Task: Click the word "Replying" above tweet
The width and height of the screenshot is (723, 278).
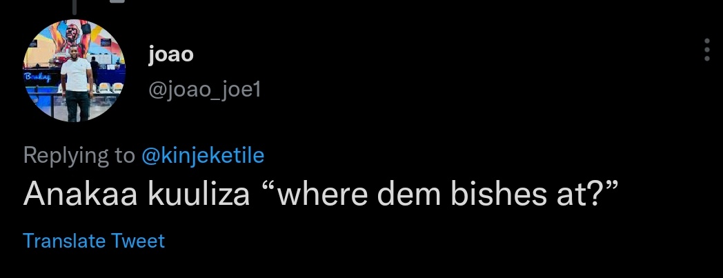Action: (x=65, y=155)
